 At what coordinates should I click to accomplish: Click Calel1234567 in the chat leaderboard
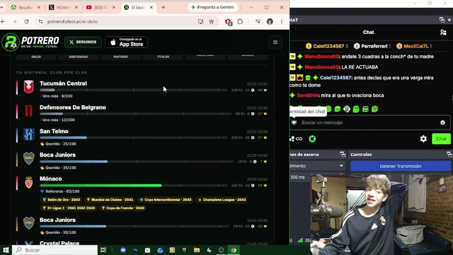tap(329, 46)
